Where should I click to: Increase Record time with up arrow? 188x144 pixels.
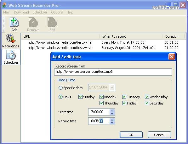click(x=112, y=120)
